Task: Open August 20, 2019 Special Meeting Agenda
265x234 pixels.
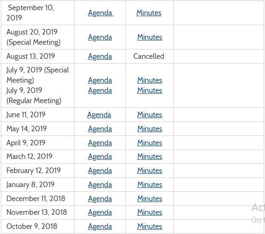Action: coord(100,37)
